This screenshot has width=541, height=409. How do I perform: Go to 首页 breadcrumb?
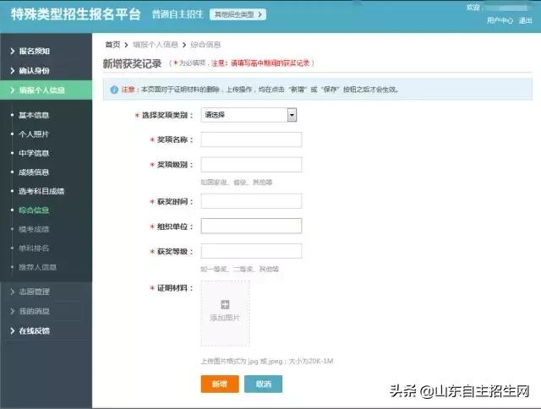point(112,45)
